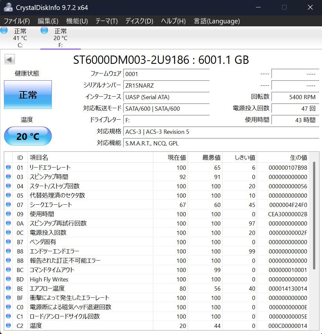Click the indicator icon for 温度 attribute C2

pyautogui.click(x=8, y=326)
